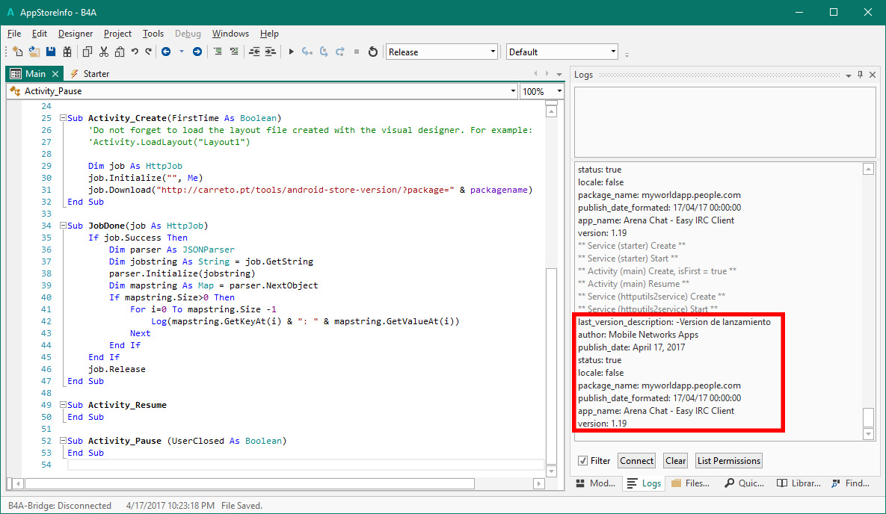The image size is (886, 514).
Task: Open existing project folder icon
Action: click(34, 52)
